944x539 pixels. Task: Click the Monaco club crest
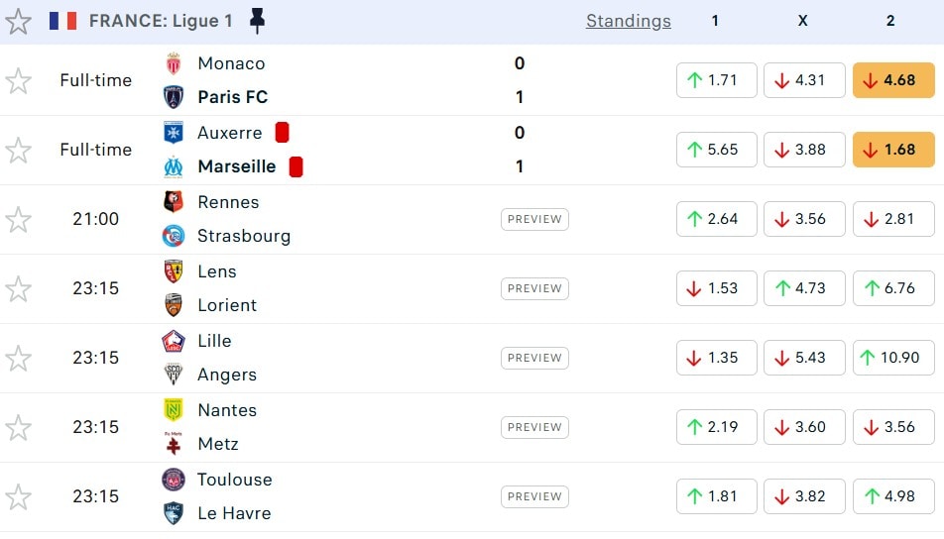[x=174, y=63]
